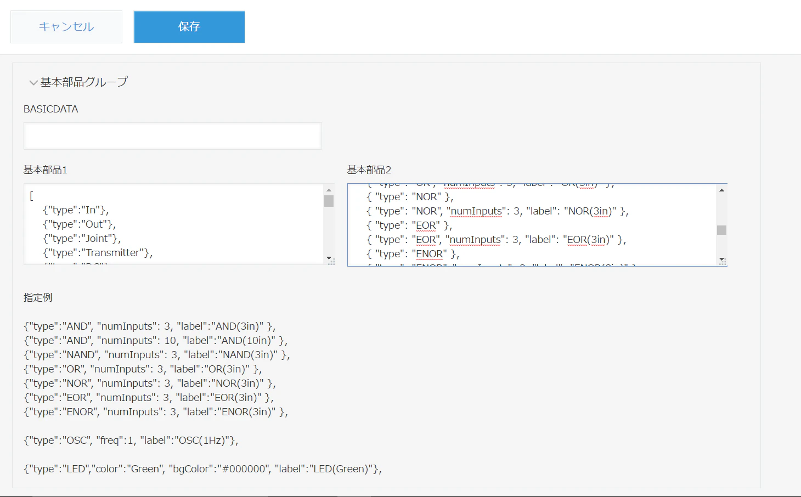This screenshot has height=497, width=801.
Task: Click the "label":"ENOR(3in)" example line
Action: coord(156,412)
